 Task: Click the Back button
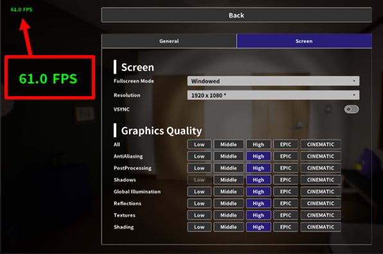tap(236, 15)
